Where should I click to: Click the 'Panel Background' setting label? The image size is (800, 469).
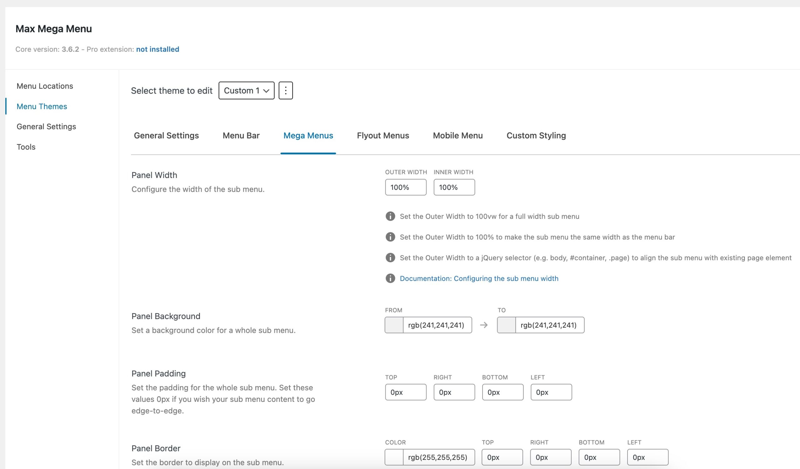(x=166, y=316)
